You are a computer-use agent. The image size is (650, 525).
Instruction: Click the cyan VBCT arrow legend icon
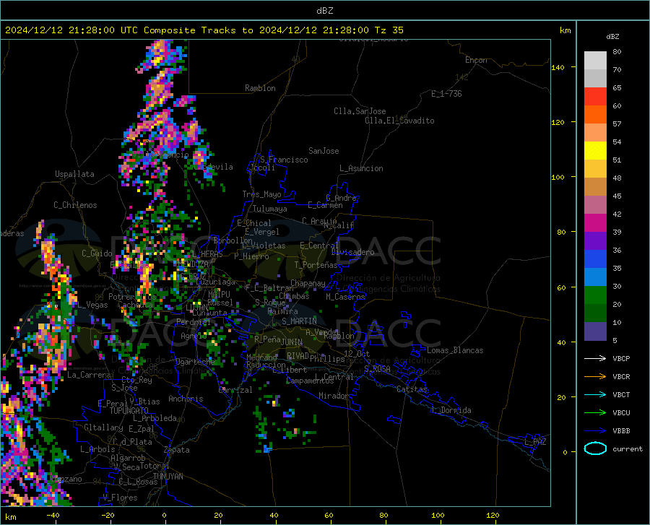[595, 394]
